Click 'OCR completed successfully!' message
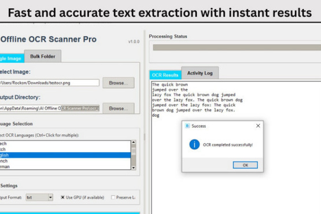Screen dimensions: 321x214 tap(228, 145)
